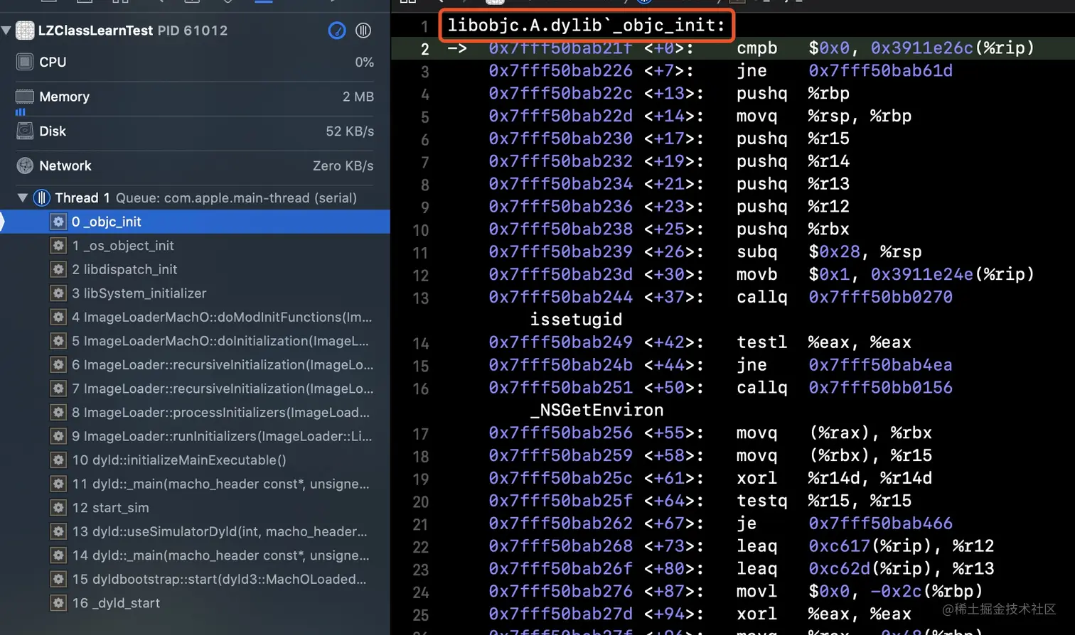Click the Network gauge globe icon

(25, 165)
